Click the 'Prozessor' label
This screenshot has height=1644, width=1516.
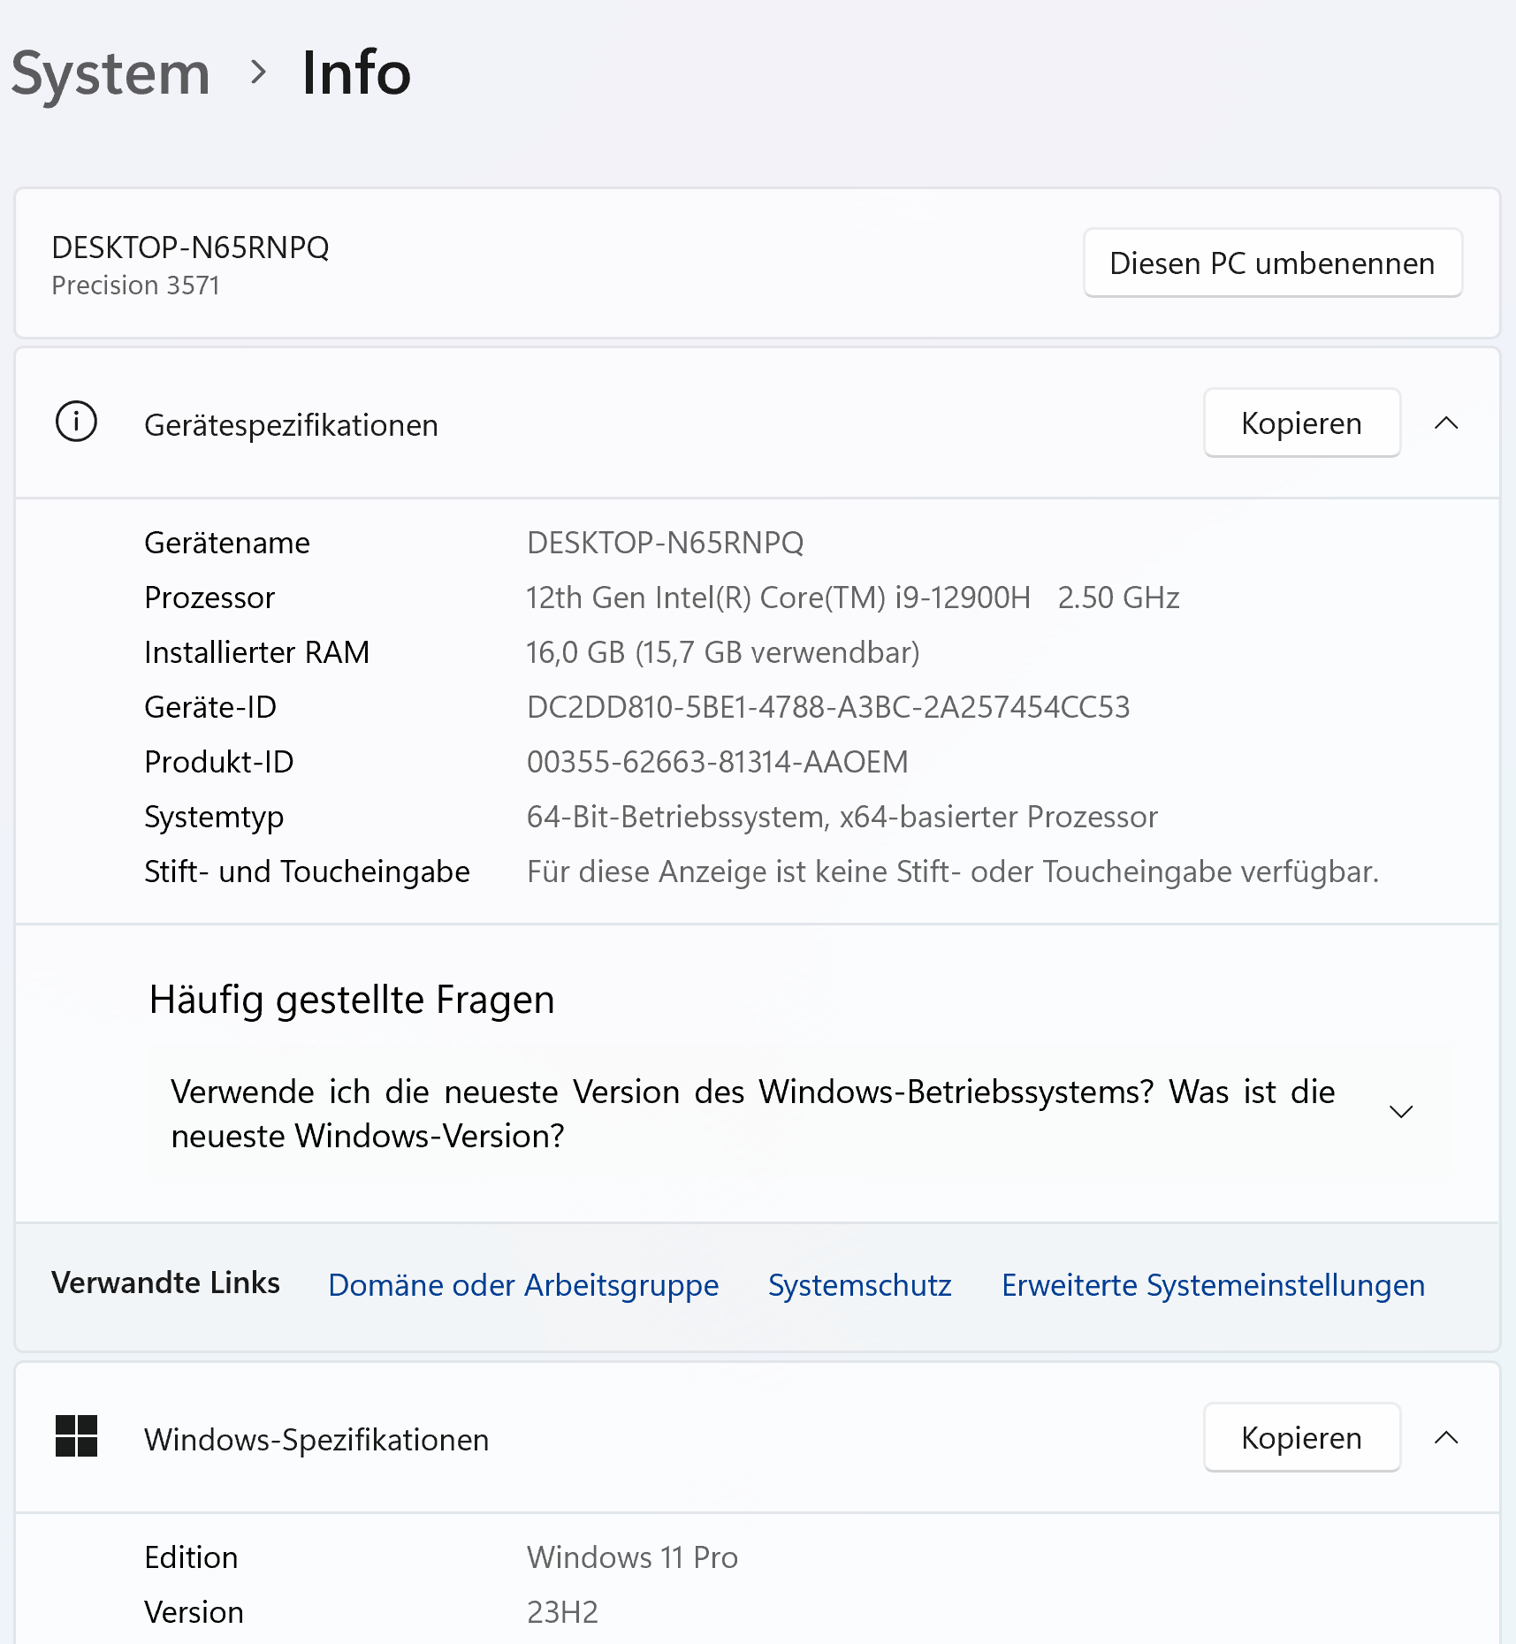[x=210, y=597]
